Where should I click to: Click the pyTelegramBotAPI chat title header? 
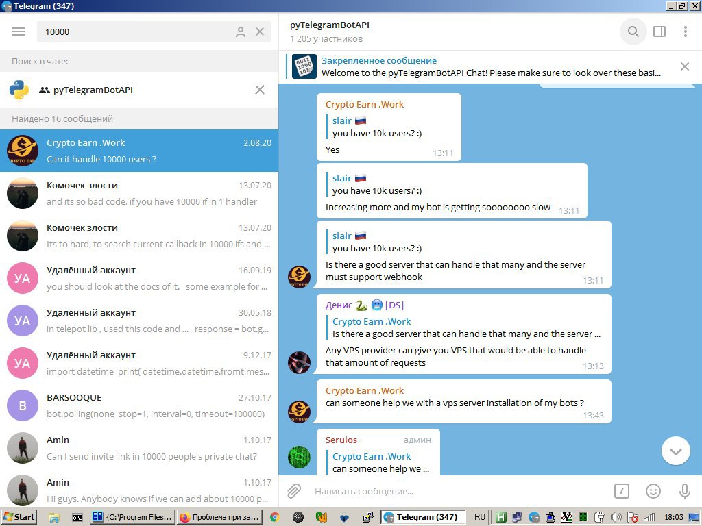coord(330,25)
